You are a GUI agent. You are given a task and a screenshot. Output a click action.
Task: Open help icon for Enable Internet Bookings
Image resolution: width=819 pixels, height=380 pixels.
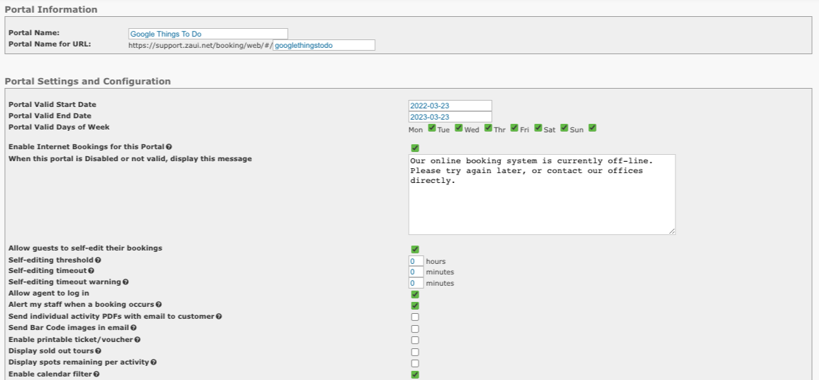tap(169, 147)
